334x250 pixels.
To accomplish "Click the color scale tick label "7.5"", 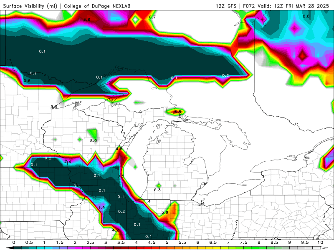I will click(x=244, y=242).
